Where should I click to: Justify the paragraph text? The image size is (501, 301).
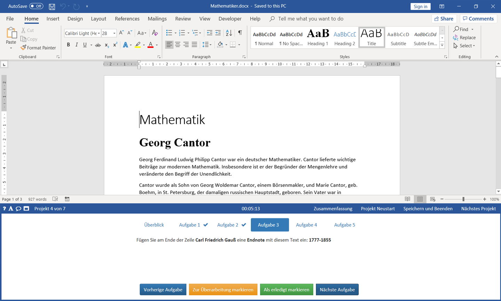(x=194, y=44)
